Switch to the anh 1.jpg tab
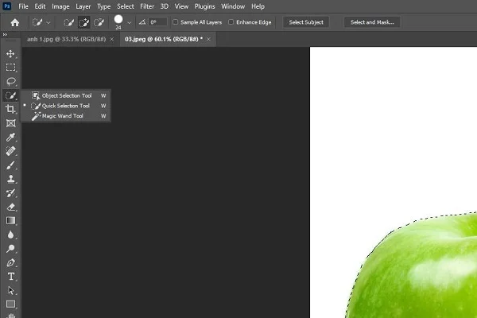Image resolution: width=477 pixels, height=318 pixels. [67, 38]
